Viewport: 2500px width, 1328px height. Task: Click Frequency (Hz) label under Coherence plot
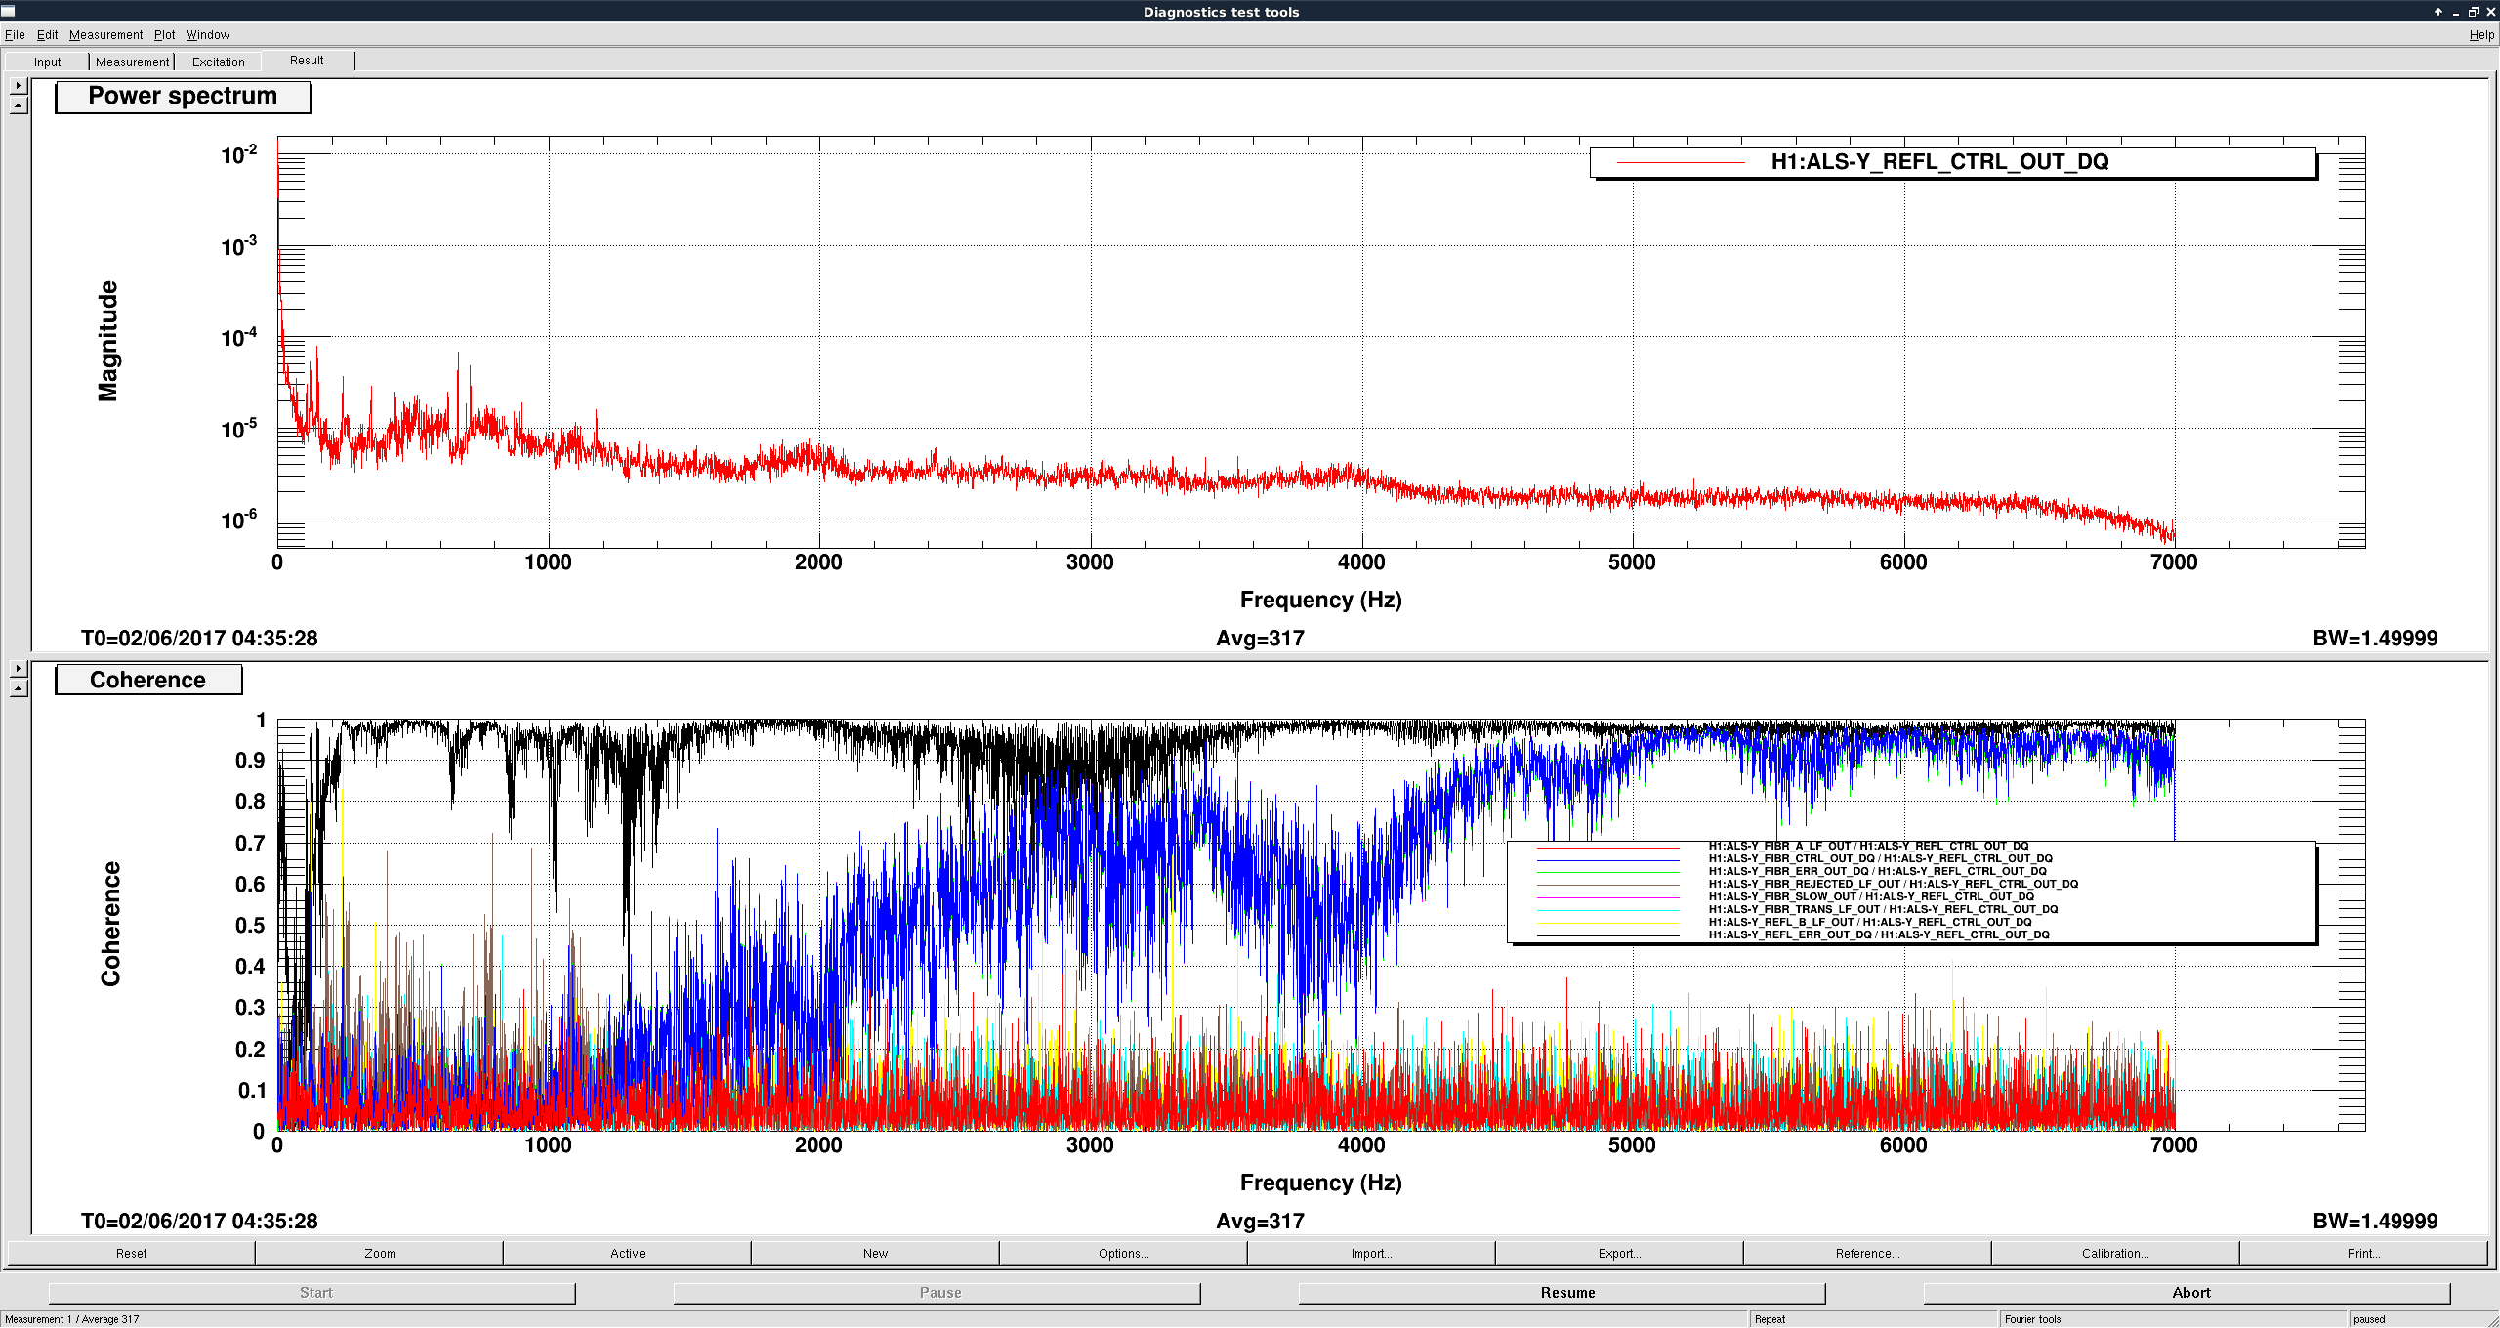tap(1320, 1183)
